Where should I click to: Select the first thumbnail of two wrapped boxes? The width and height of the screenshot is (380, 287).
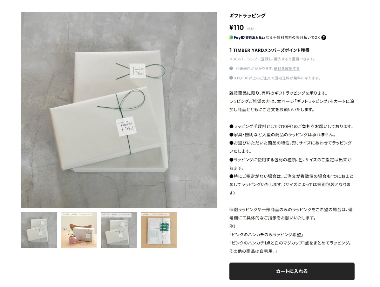point(39,230)
